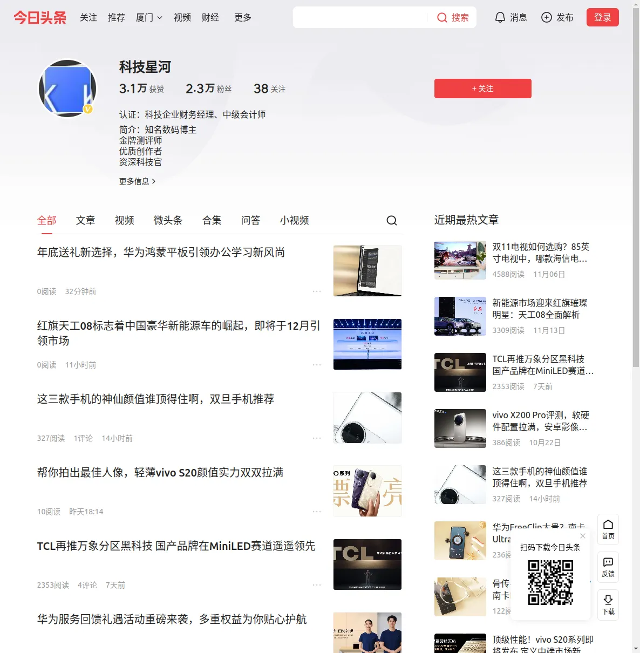The height and width of the screenshot is (653, 640).
Task: Open feed article TCL再推万象分区黑科技
Action: coord(176,546)
